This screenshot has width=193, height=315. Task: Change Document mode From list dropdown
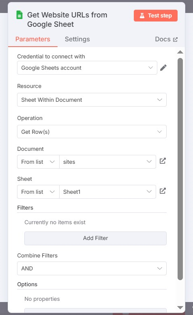click(38, 162)
